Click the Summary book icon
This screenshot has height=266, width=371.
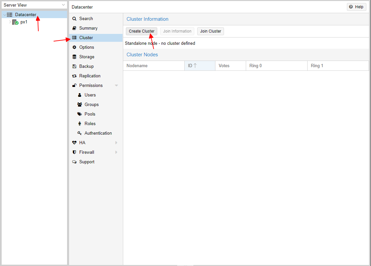coord(74,28)
